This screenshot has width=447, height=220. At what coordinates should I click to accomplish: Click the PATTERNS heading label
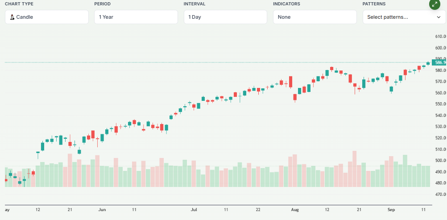[374, 4]
